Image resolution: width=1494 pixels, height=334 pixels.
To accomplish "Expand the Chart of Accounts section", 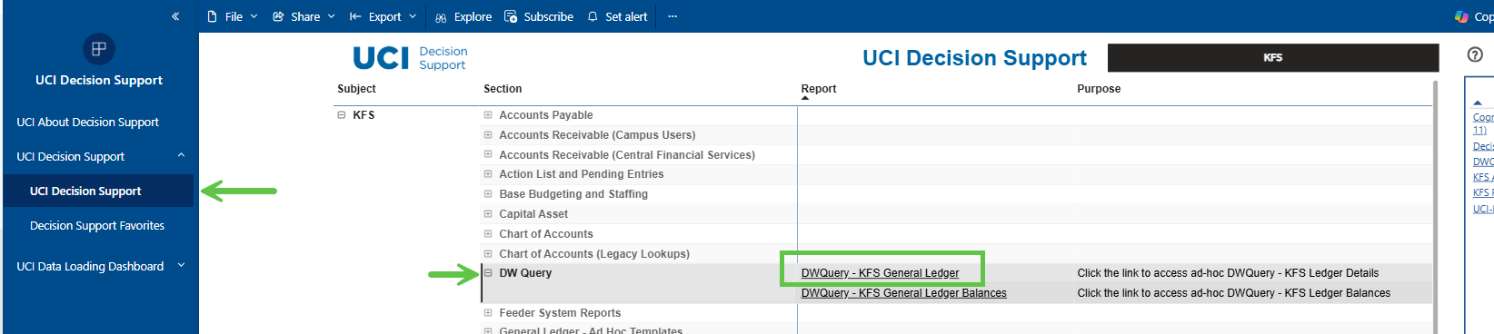I will point(488,234).
